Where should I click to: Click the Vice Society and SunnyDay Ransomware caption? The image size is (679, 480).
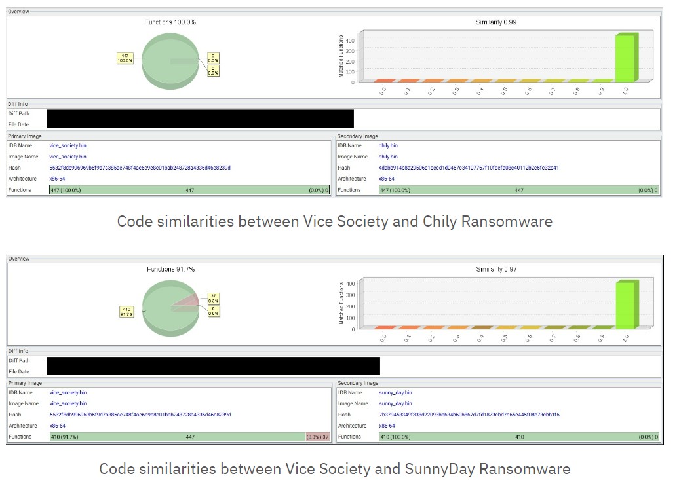coord(334,469)
